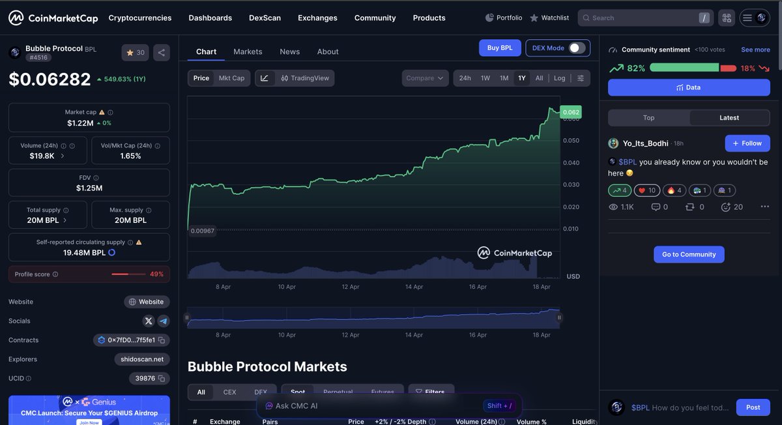Viewport: 782px width, 425px height.
Task: Click the QR code app icon
Action: [727, 18]
